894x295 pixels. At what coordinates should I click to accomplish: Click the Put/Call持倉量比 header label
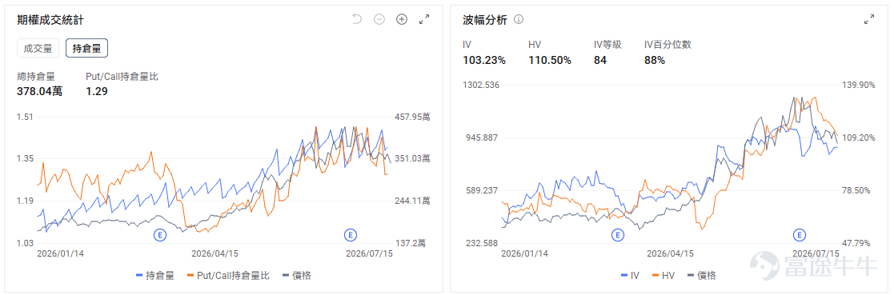pyautogui.click(x=122, y=76)
